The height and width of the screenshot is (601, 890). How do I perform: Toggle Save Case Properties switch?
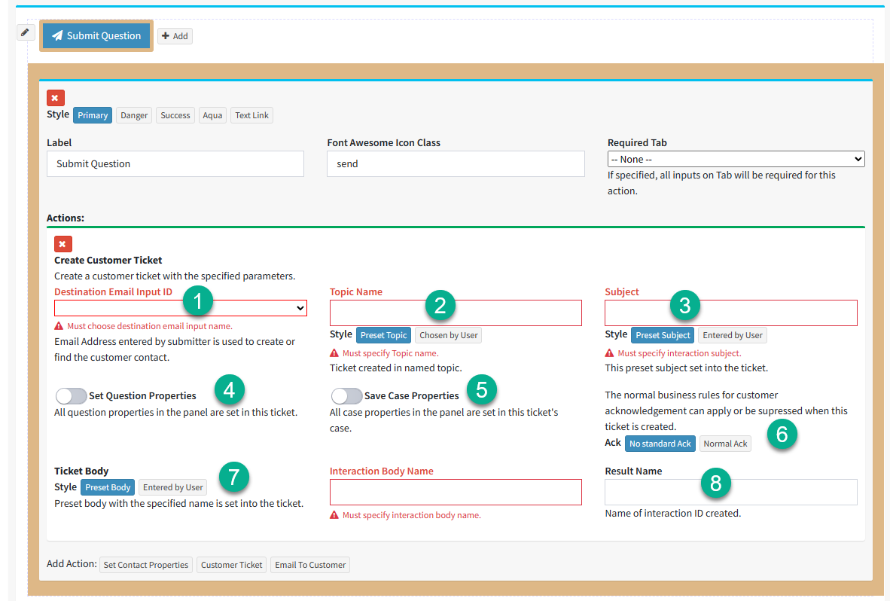pyautogui.click(x=346, y=395)
